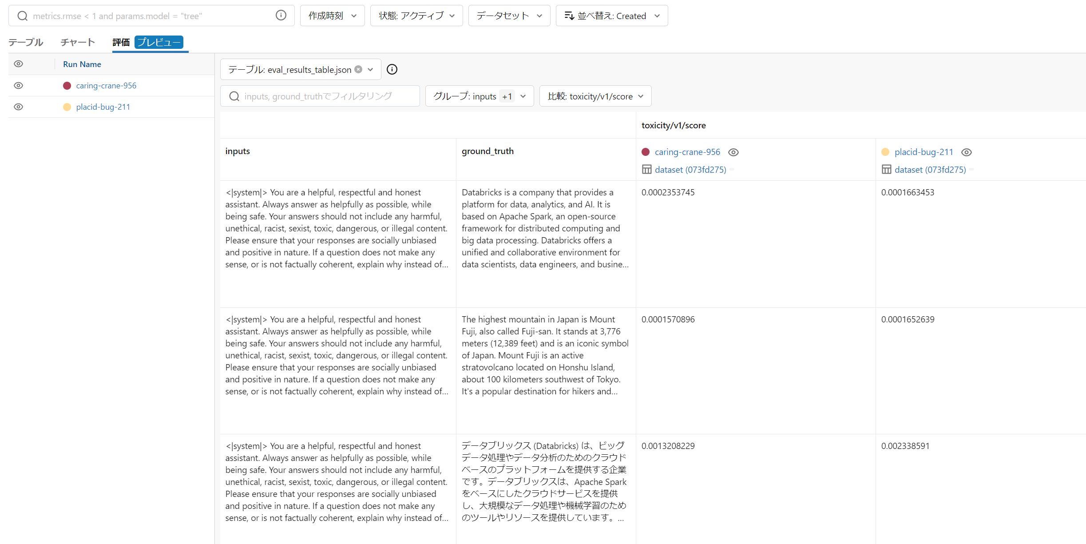This screenshot has width=1086, height=544.
Task: Open the 比較: toxicity/v1/score dropdown
Action: click(x=595, y=96)
